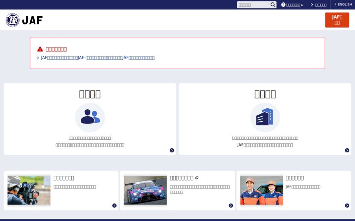Click the JAF emblem logo
This screenshot has height=221, width=355.
13,20
